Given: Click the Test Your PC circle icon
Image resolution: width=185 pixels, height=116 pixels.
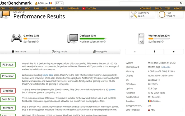Looking at the screenshot, I should [x=162, y=14].
